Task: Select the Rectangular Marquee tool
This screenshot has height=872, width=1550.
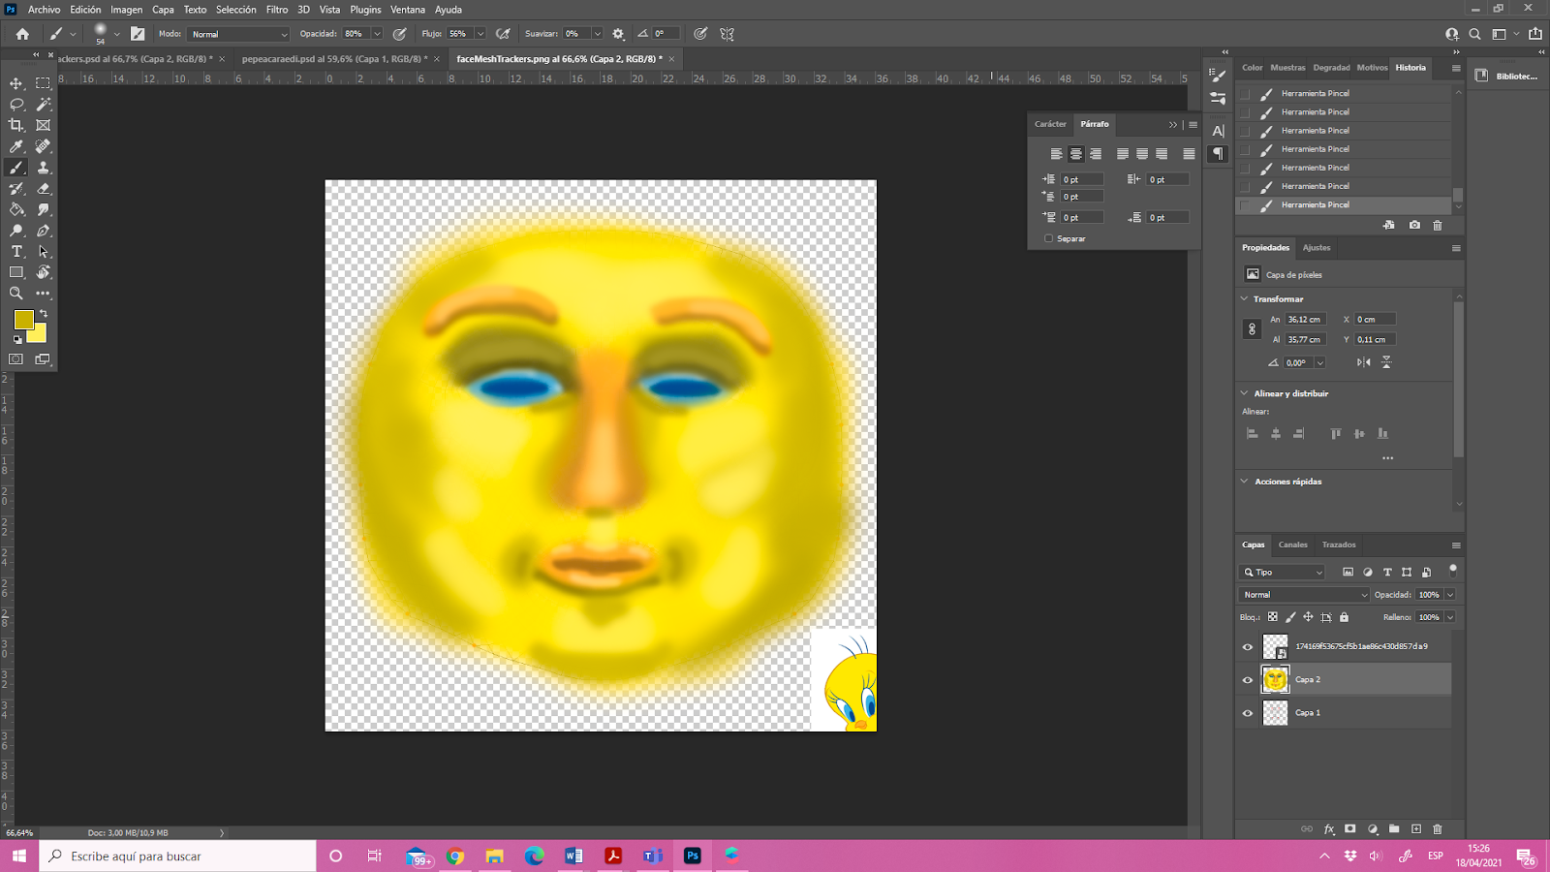Action: [x=44, y=83]
